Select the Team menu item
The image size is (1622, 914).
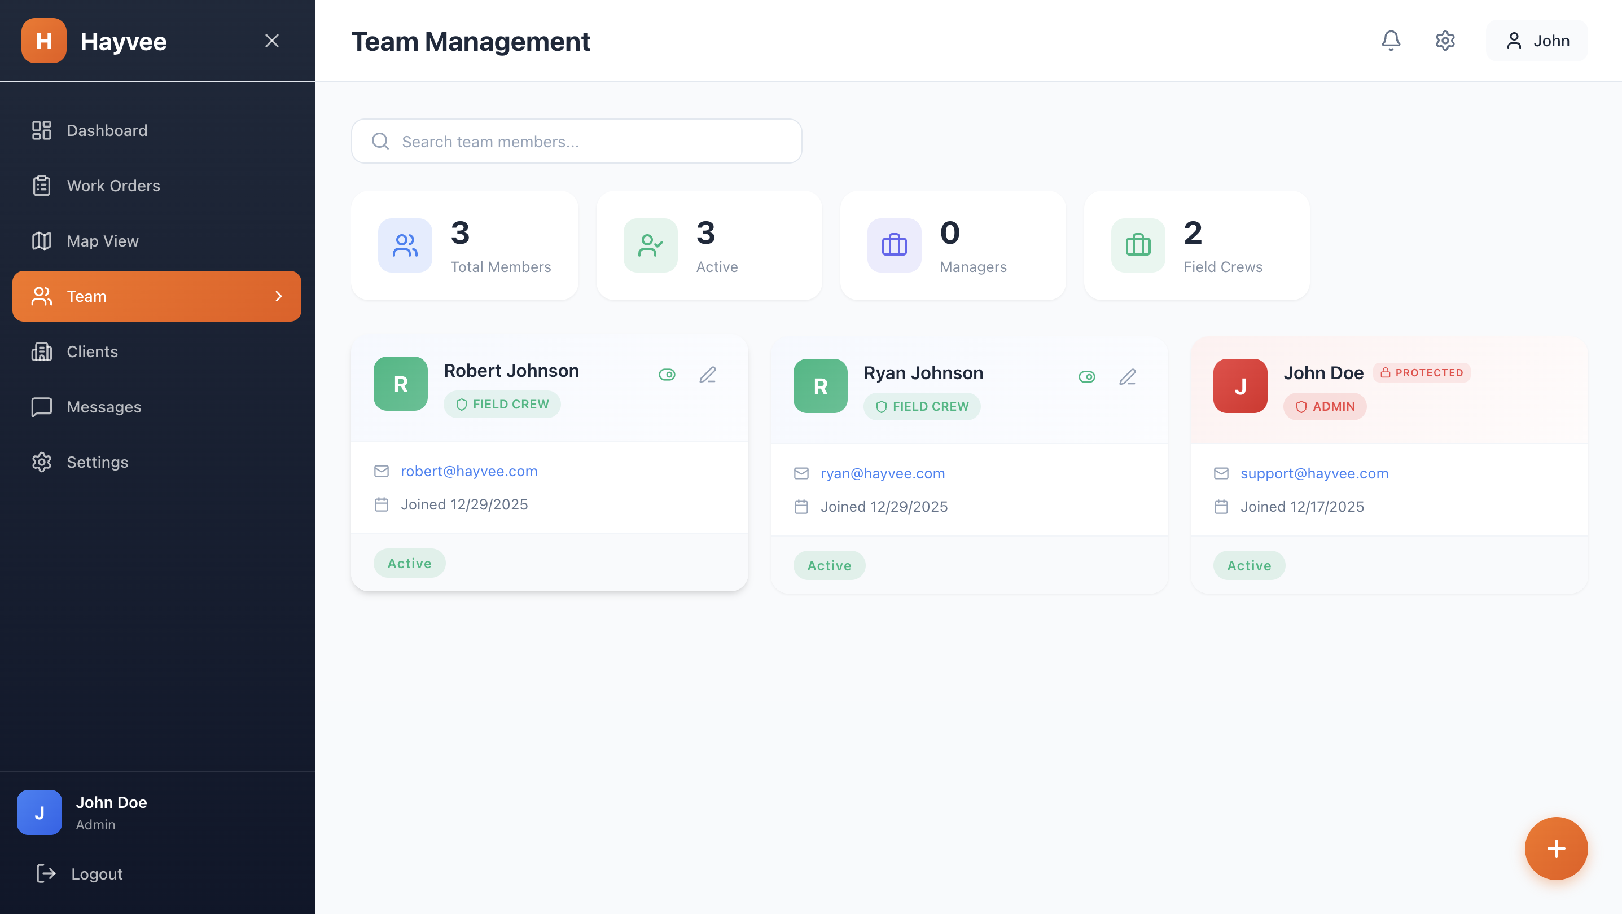point(86,296)
